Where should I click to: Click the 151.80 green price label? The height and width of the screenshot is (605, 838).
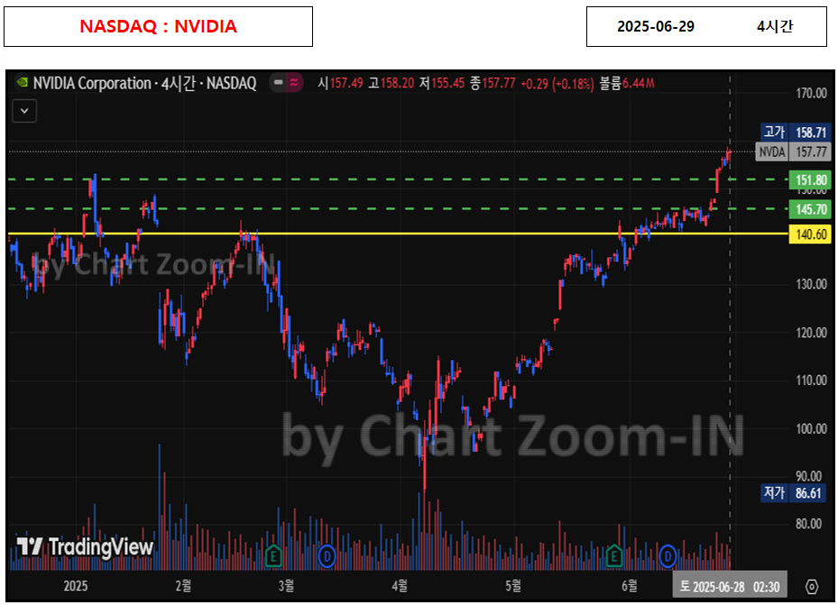click(810, 180)
